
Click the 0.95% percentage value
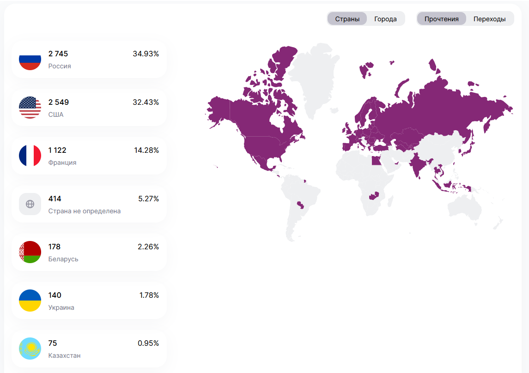click(148, 343)
